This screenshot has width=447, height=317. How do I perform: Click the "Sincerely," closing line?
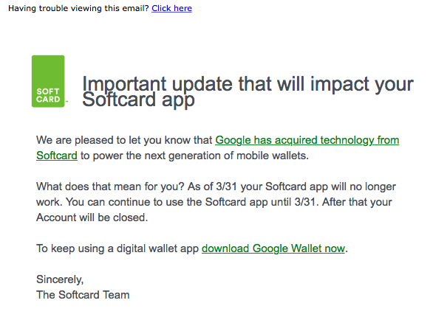pyautogui.click(x=60, y=279)
